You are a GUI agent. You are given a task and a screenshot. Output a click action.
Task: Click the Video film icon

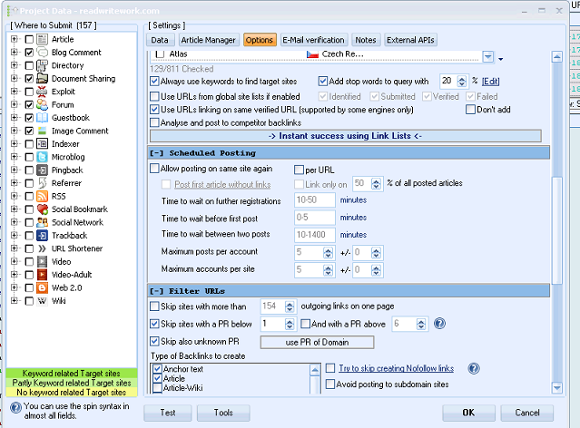pos(42,262)
